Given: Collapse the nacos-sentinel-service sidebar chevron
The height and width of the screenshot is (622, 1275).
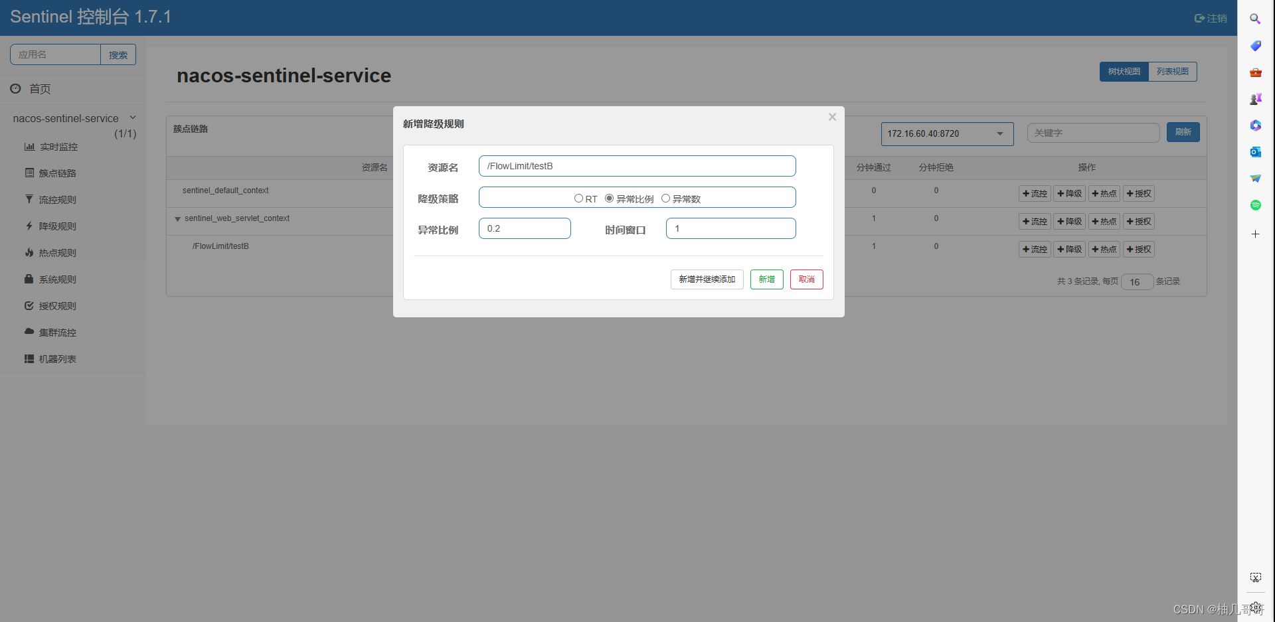Looking at the screenshot, I should [133, 117].
